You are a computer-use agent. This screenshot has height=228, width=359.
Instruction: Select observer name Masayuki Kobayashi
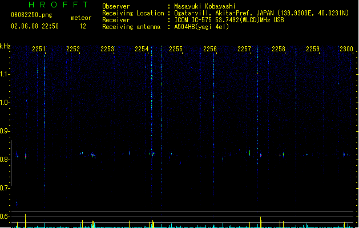pos(205,6)
